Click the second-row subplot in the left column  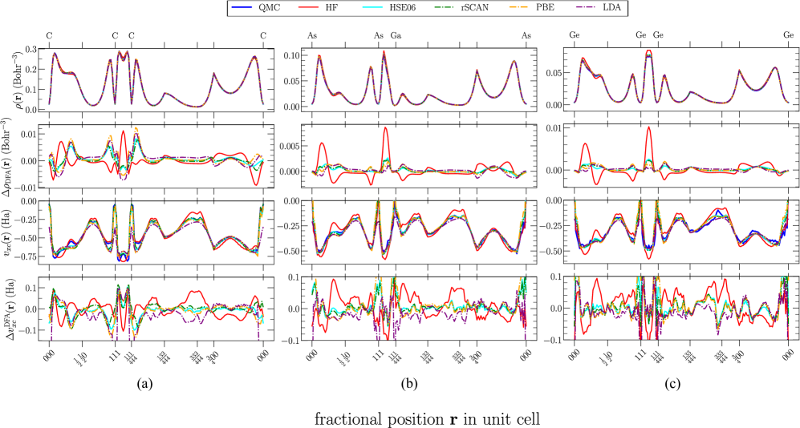[x=156, y=158]
